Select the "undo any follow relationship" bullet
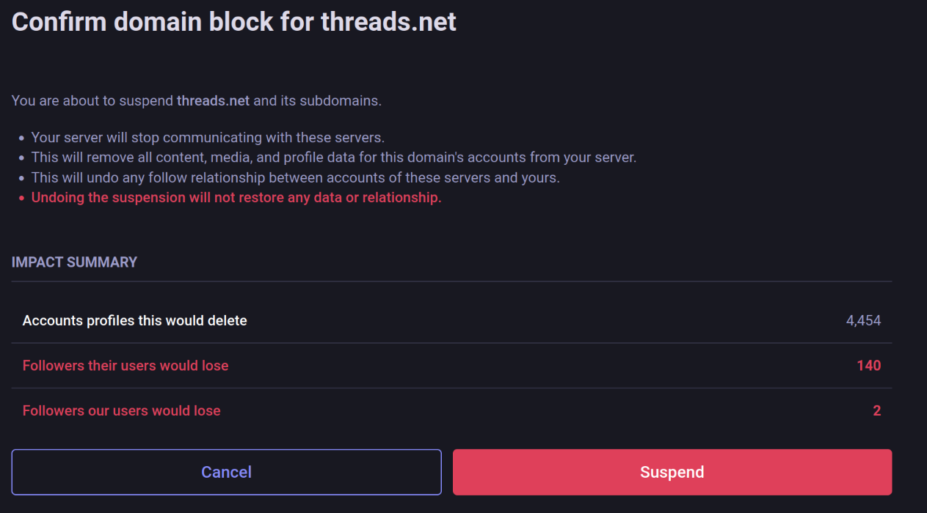927x513 pixels. click(x=295, y=178)
